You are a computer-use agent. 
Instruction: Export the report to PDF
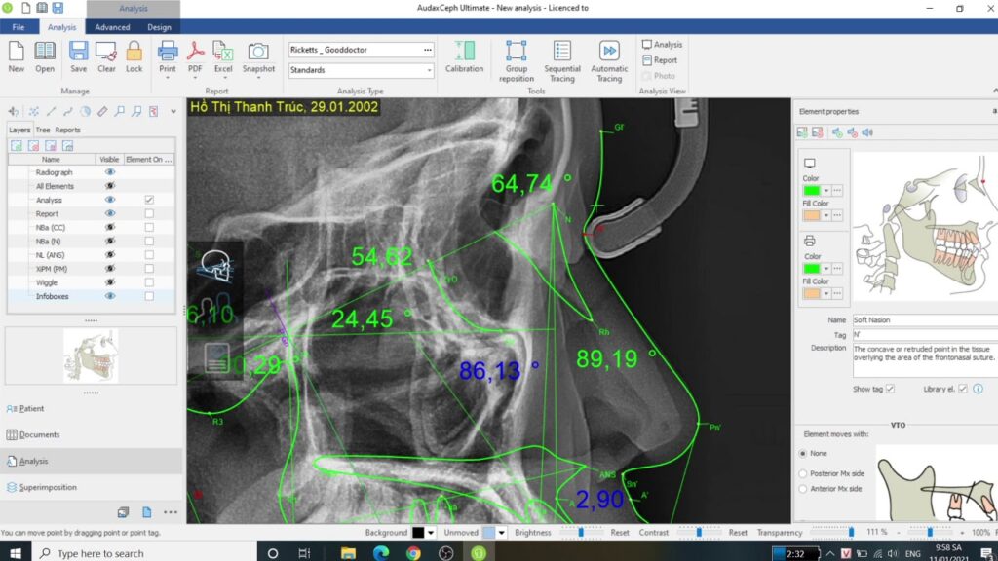click(195, 52)
